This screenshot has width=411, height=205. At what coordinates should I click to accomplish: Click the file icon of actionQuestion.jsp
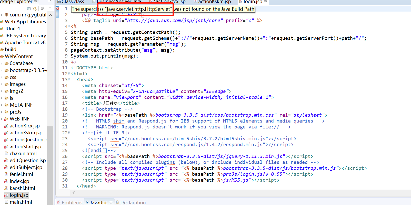point(6,139)
